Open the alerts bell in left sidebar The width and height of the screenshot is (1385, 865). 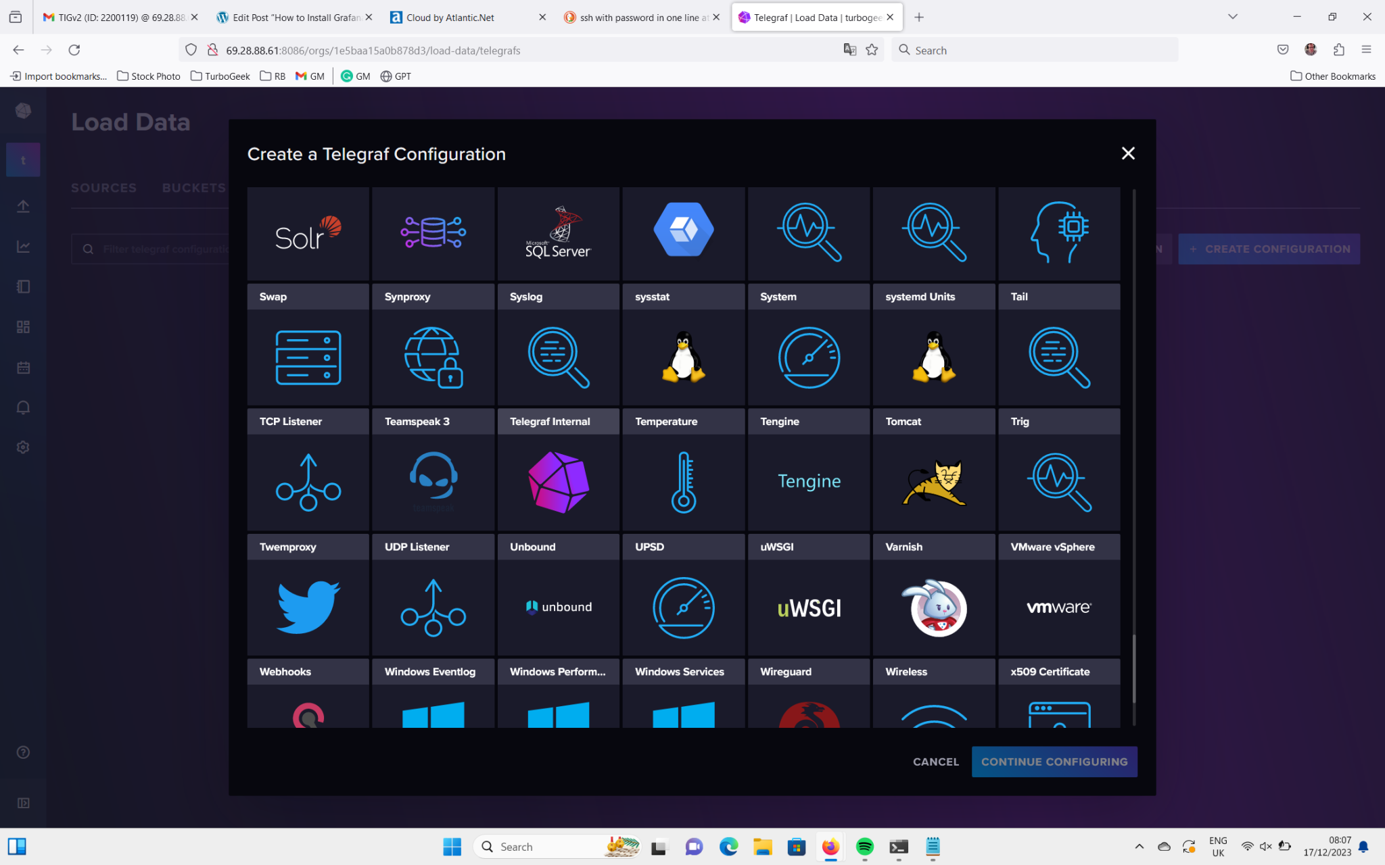23,407
